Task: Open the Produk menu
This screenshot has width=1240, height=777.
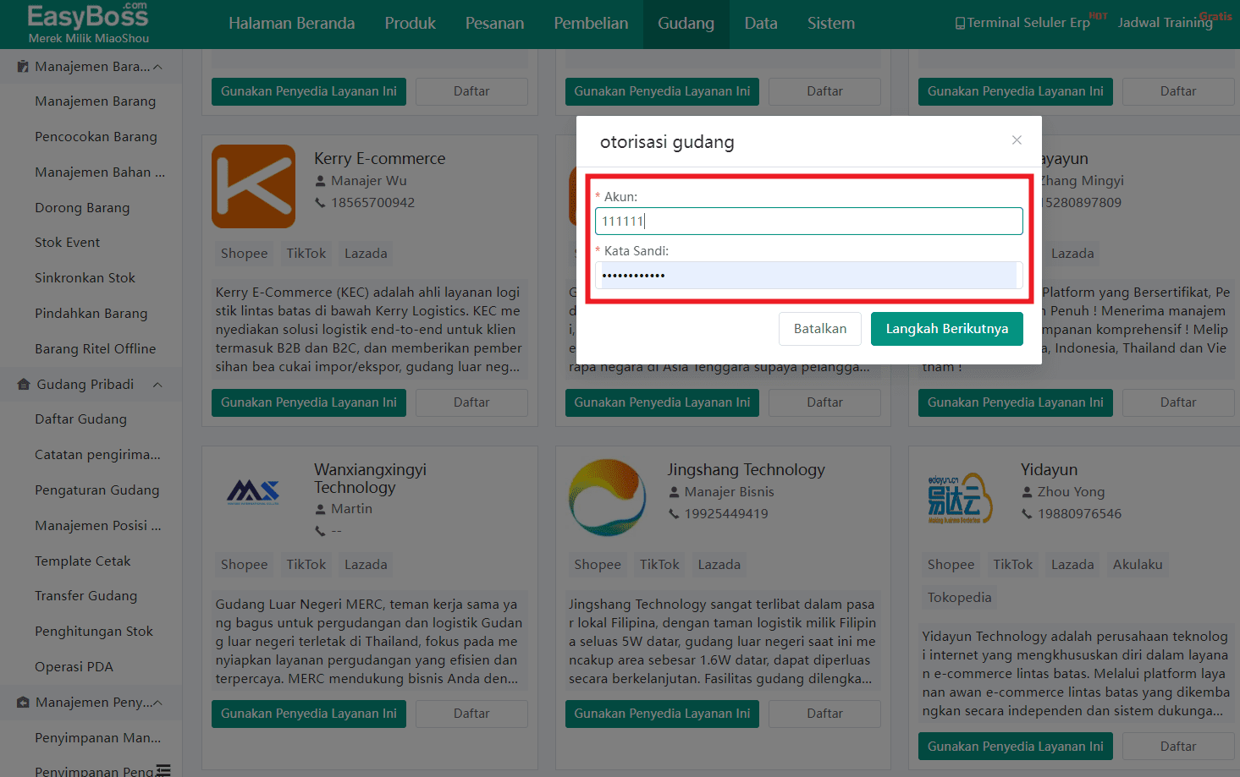Action: click(411, 24)
